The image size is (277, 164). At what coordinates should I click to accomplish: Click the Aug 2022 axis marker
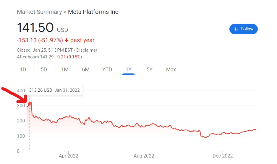(144, 156)
